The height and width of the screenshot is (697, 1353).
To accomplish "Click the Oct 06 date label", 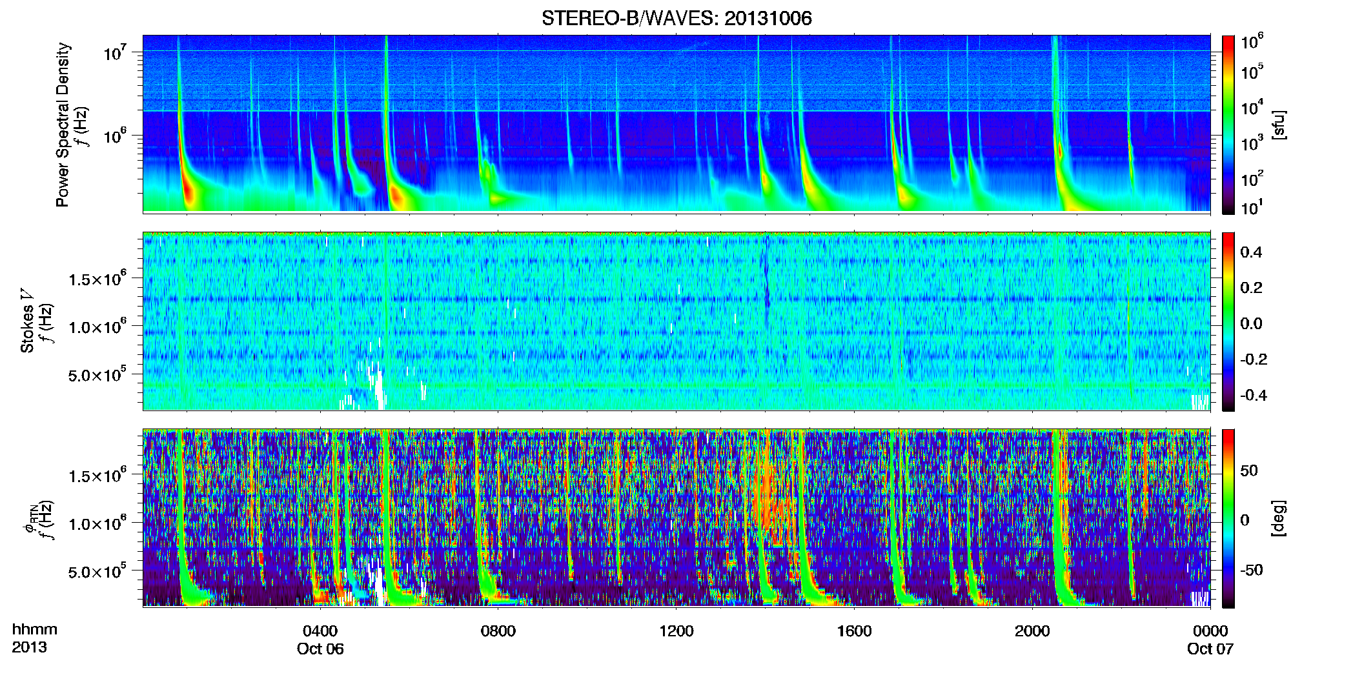I will click(320, 649).
